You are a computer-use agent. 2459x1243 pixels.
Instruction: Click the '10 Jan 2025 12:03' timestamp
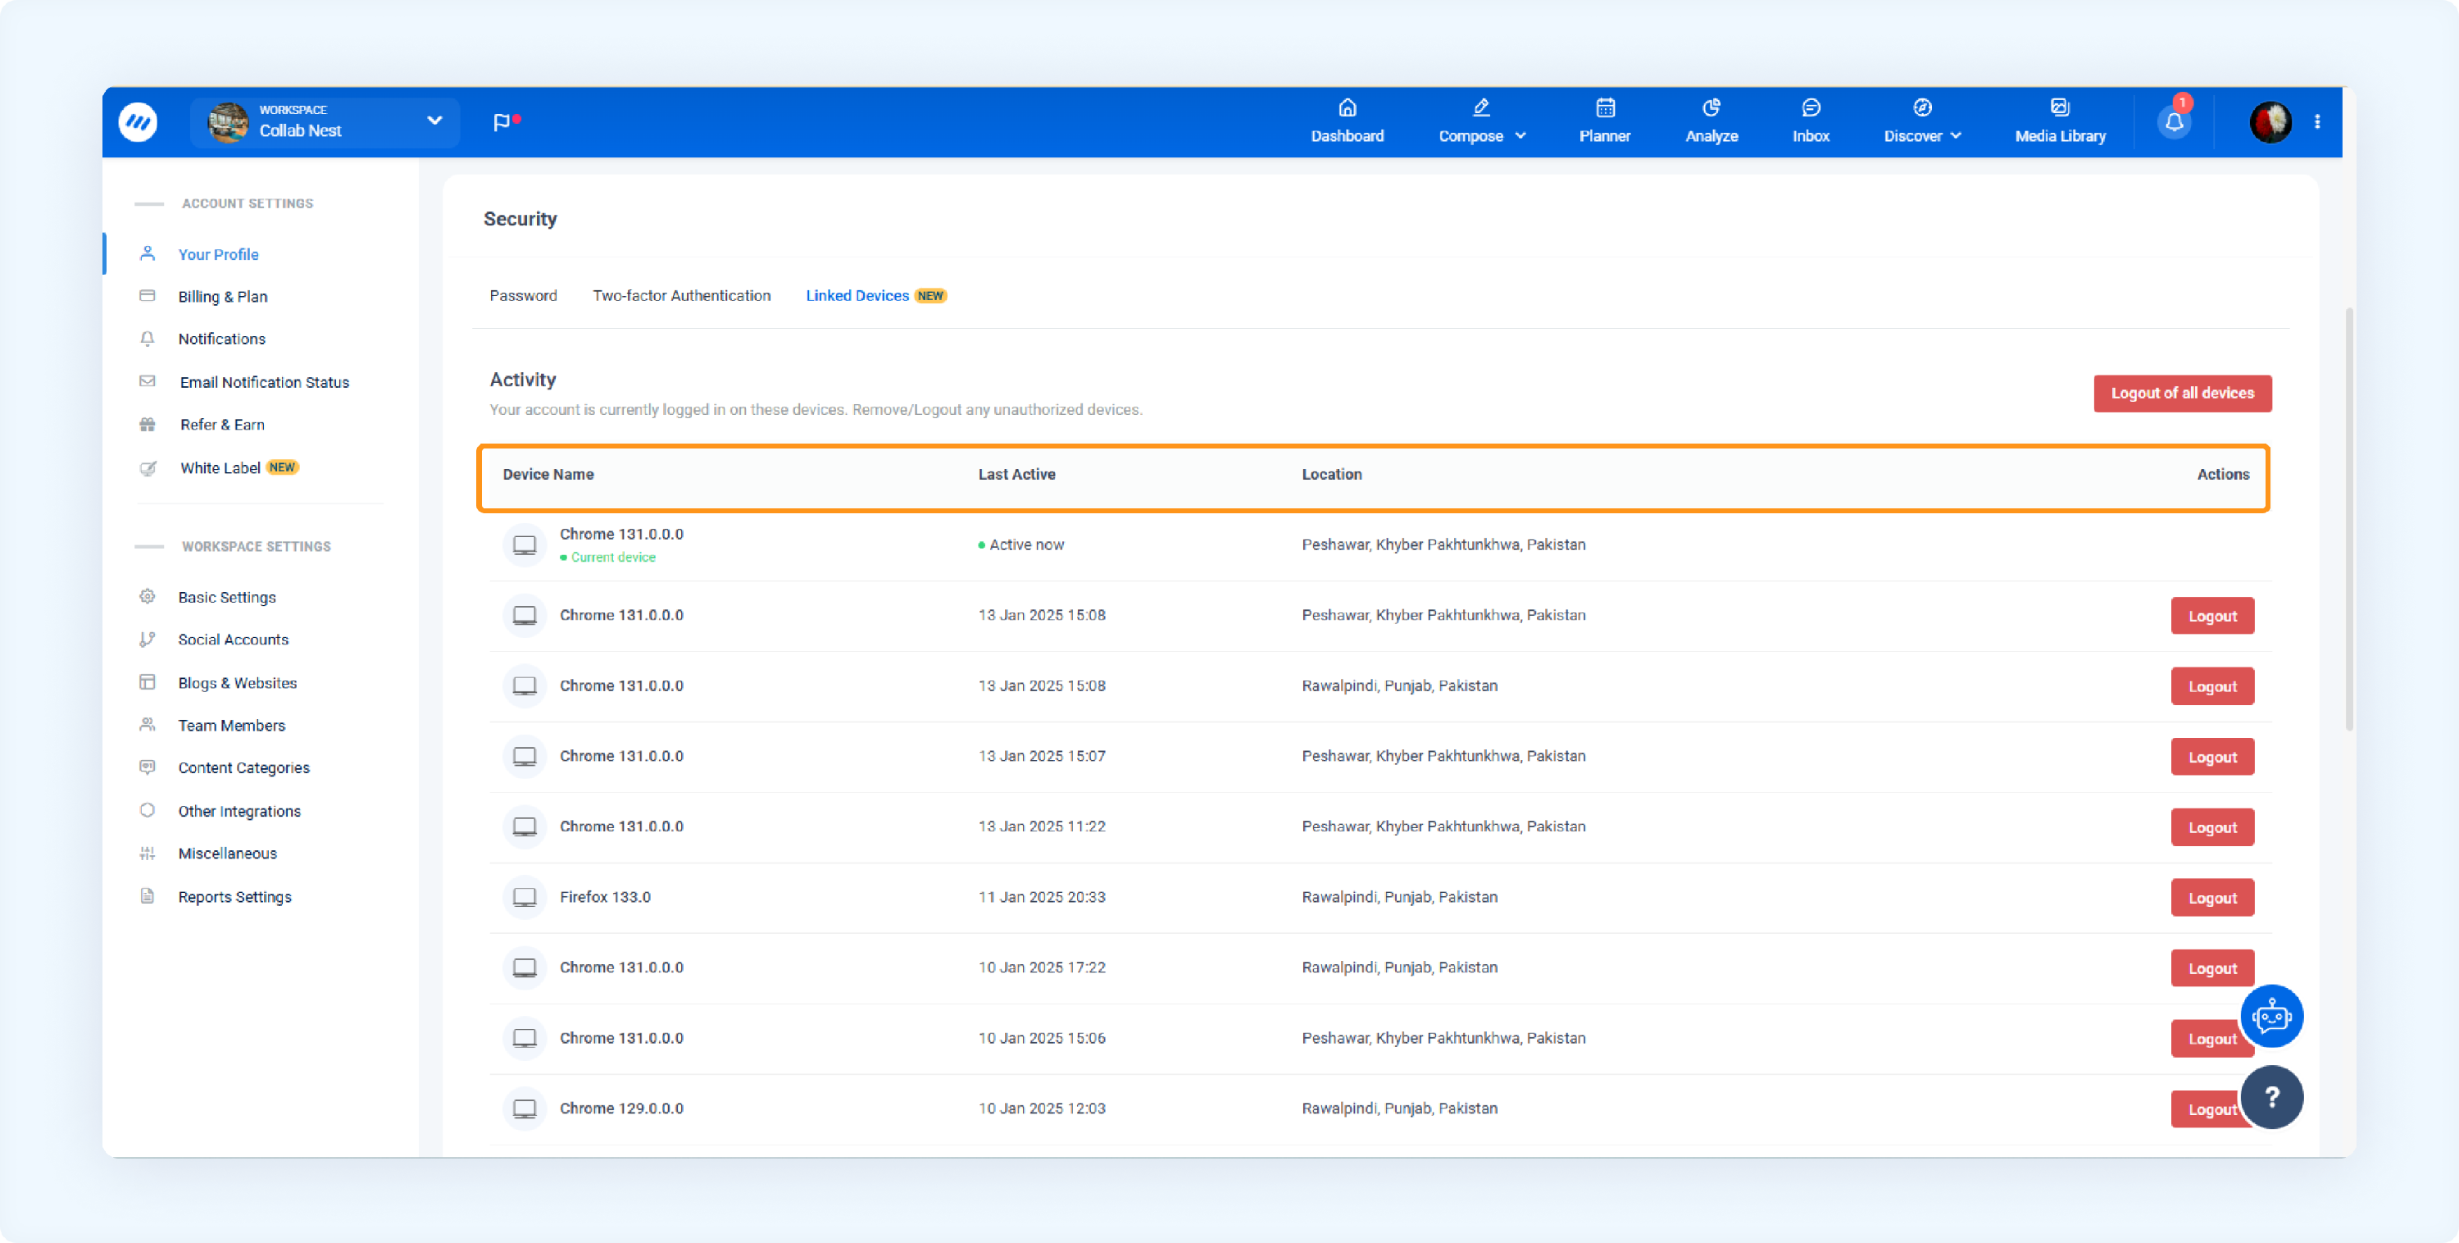point(1042,1109)
